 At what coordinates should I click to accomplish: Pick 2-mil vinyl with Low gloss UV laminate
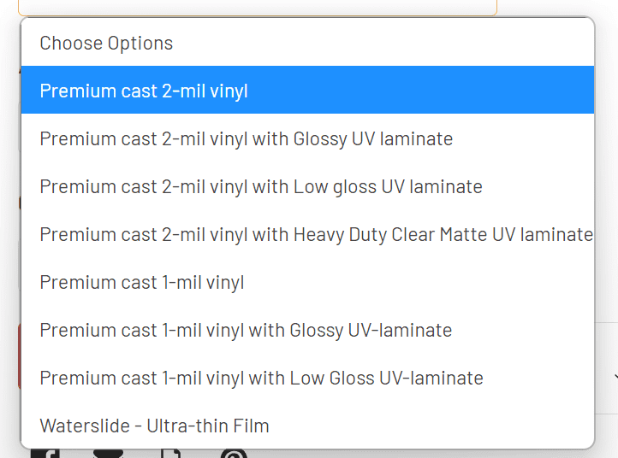[x=260, y=186]
